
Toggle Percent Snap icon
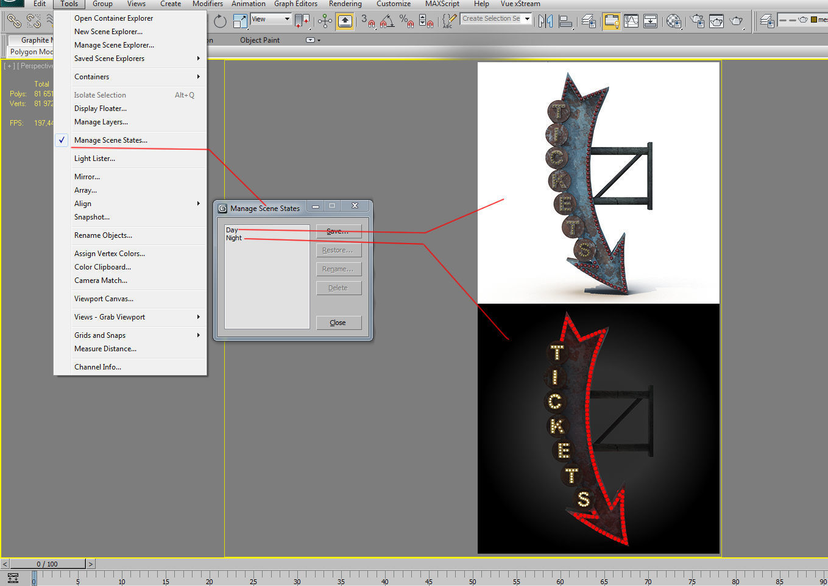click(407, 21)
